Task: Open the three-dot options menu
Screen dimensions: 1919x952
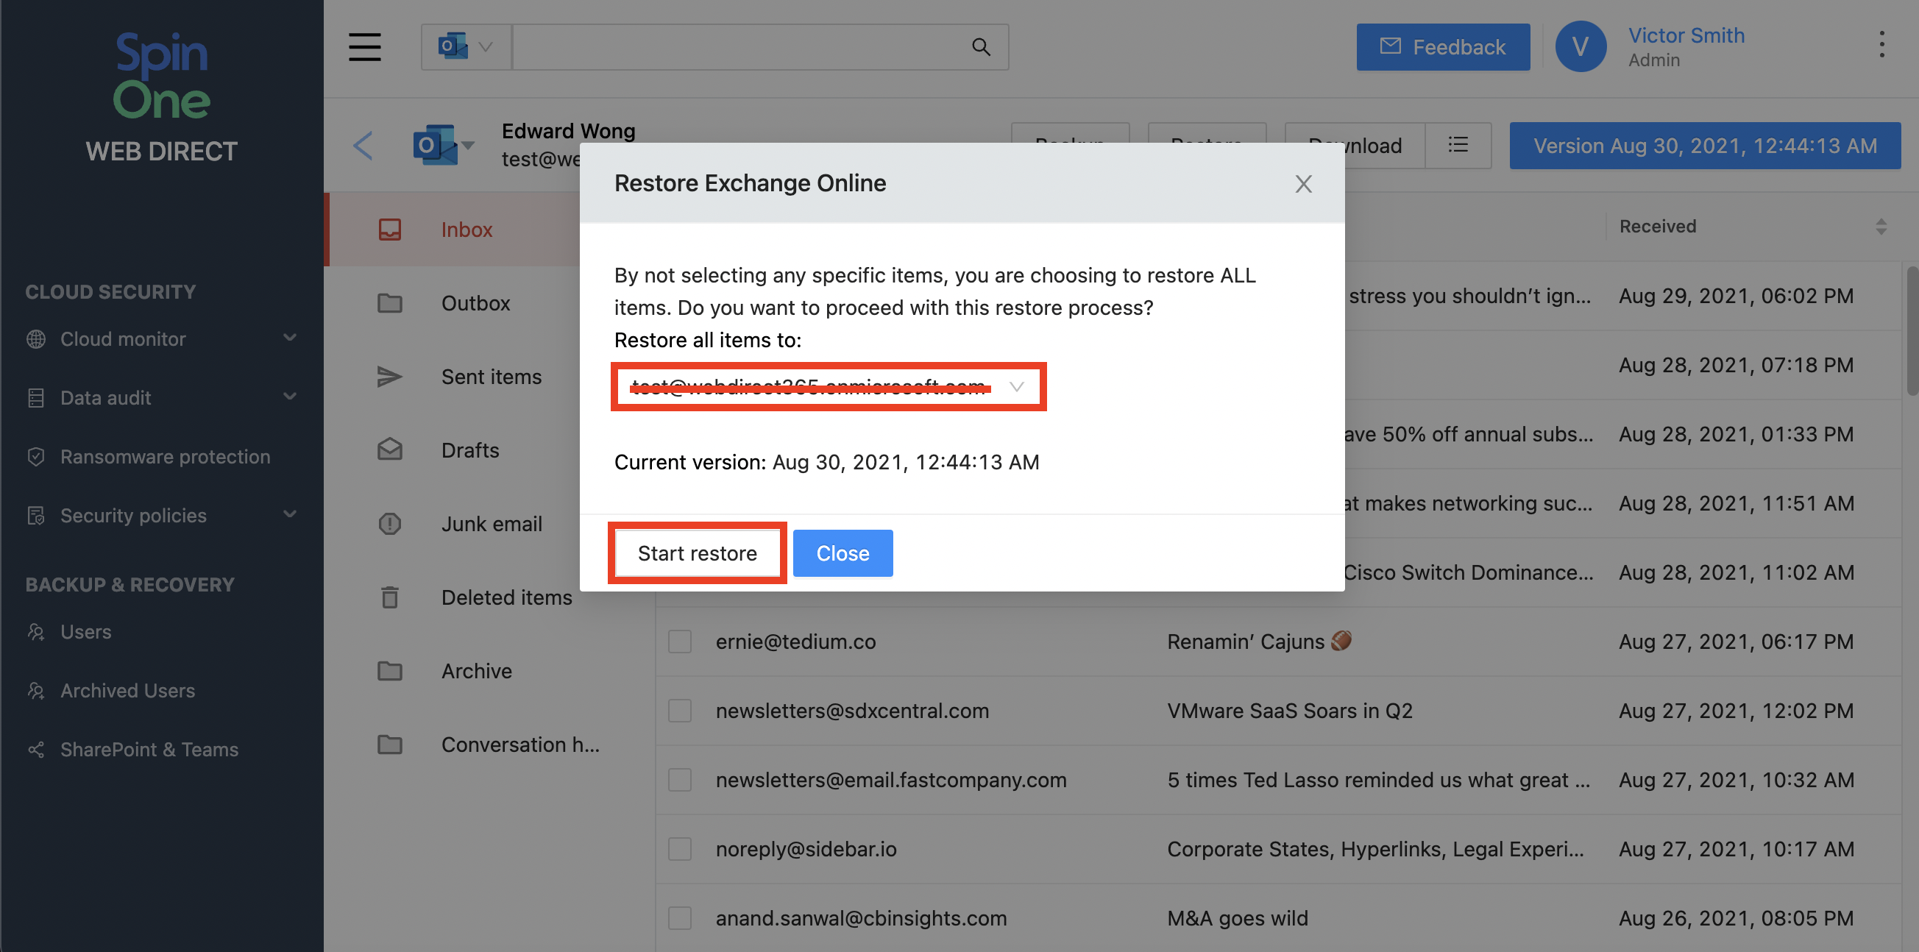Action: click(1881, 45)
